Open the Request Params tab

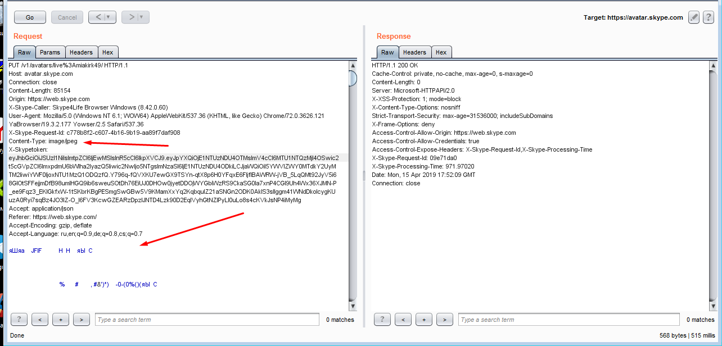tap(50, 52)
